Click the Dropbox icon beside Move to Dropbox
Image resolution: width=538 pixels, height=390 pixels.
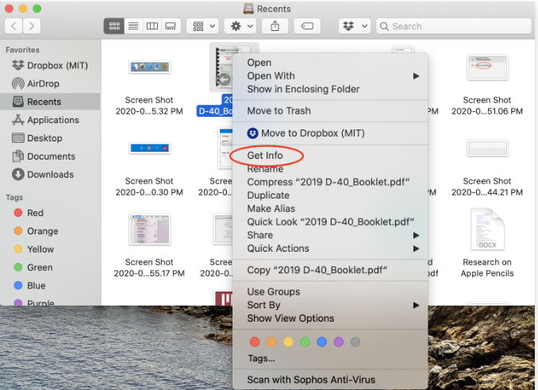[253, 133]
